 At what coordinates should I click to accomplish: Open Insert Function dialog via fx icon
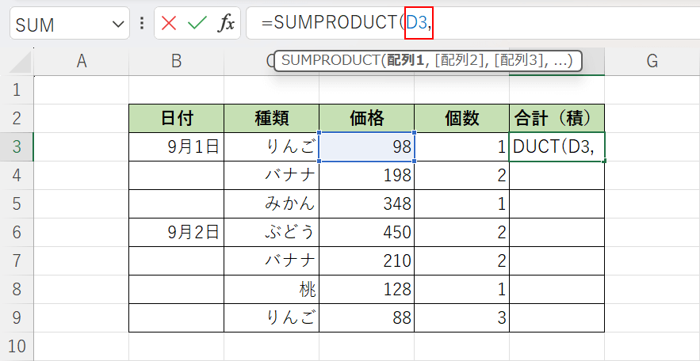[226, 24]
